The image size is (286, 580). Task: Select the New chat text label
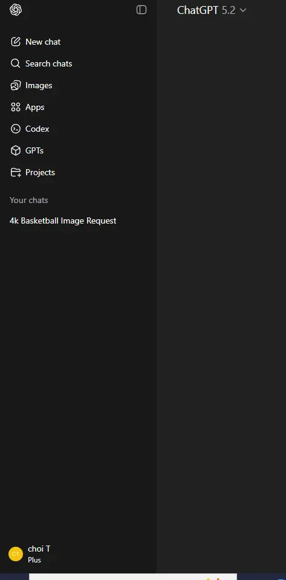tap(43, 42)
